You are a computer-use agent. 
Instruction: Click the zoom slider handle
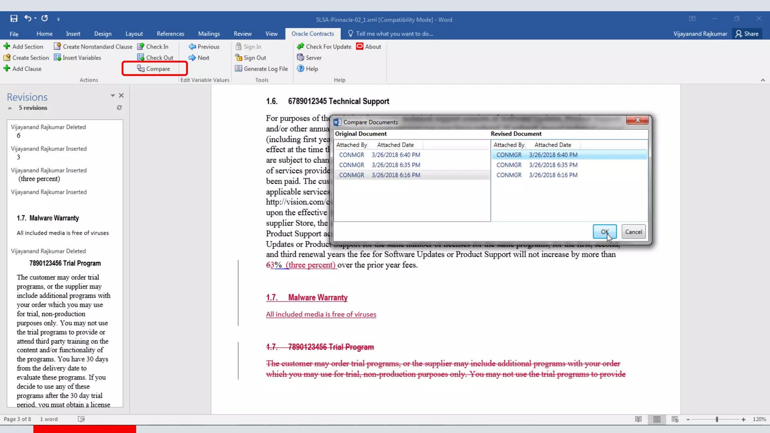click(717, 419)
